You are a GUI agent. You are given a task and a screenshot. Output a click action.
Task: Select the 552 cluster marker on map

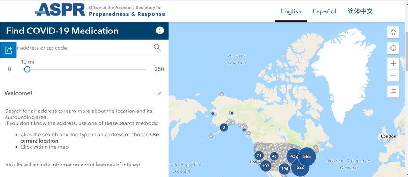coord(300,167)
